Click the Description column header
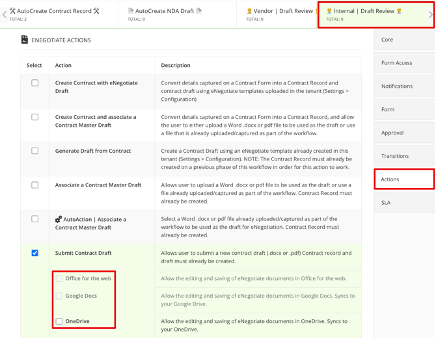Viewport: 436px width, 338px height. point(176,65)
